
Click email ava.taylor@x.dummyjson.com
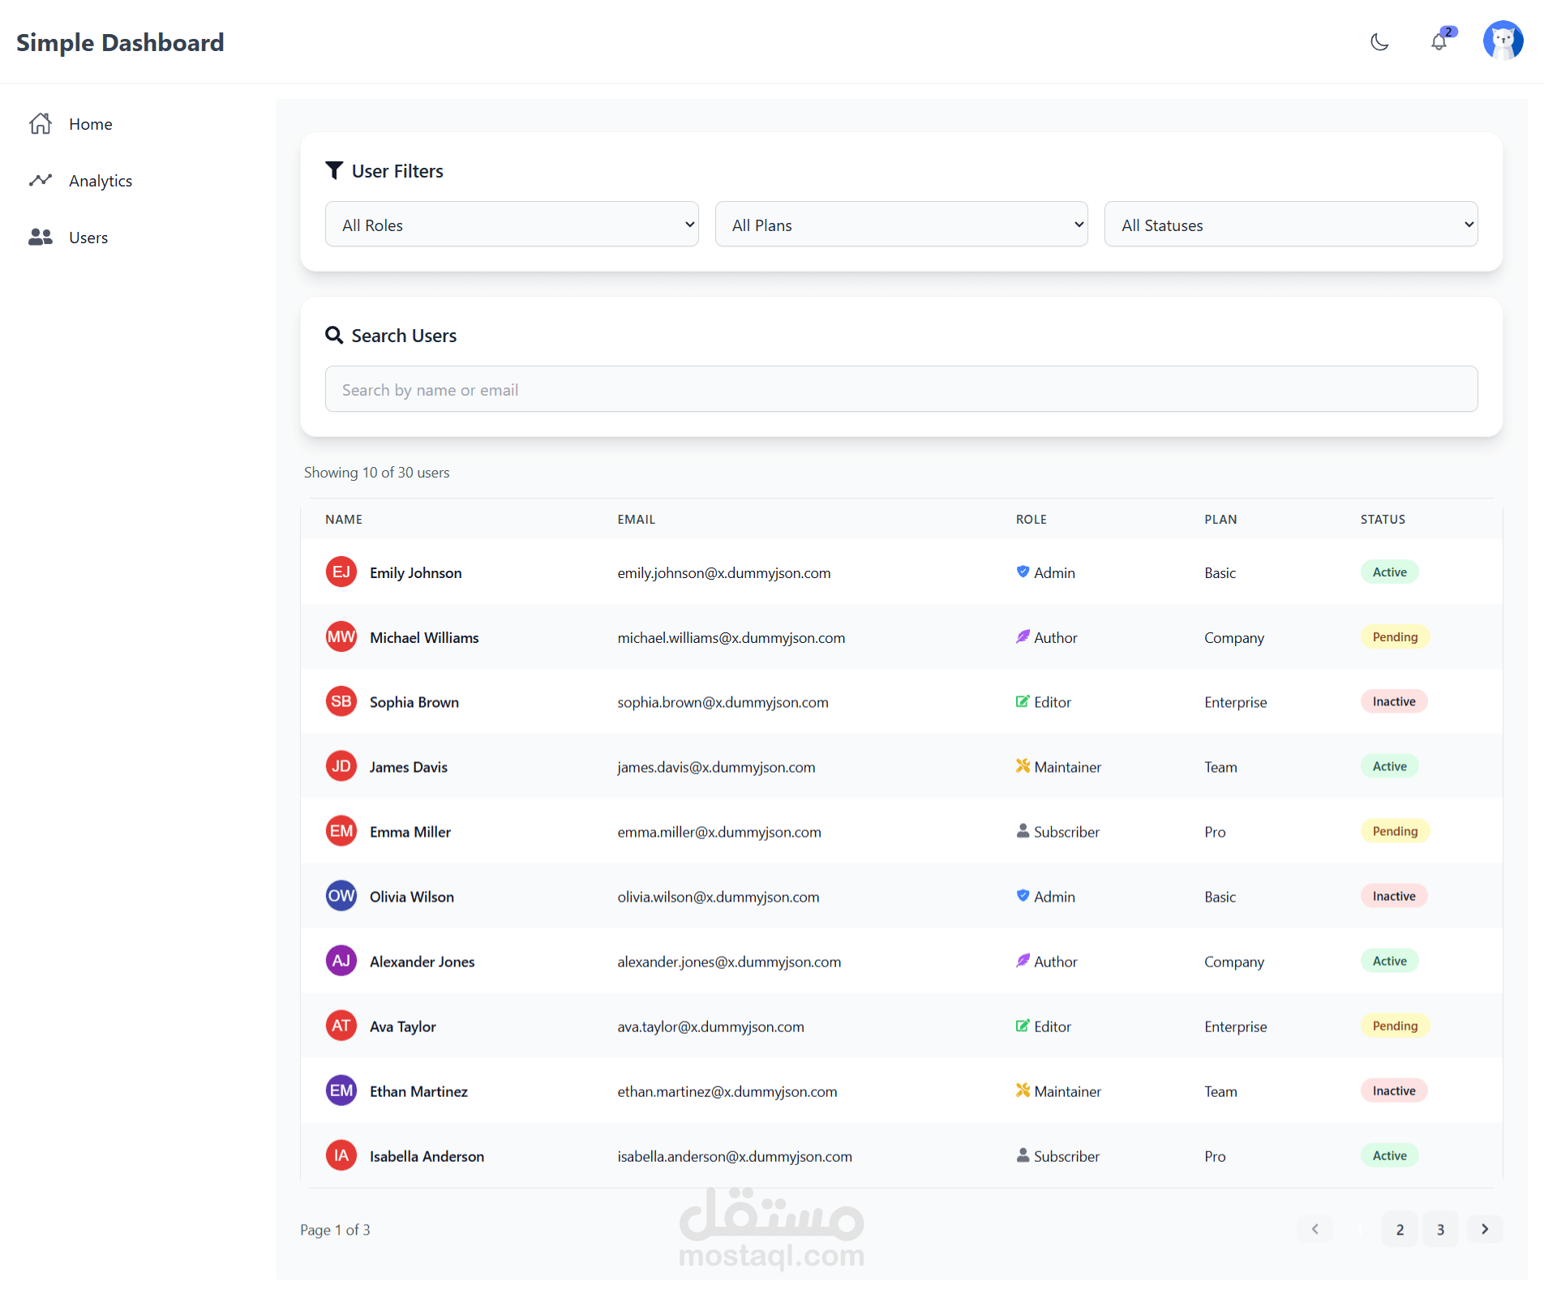[x=710, y=1026]
